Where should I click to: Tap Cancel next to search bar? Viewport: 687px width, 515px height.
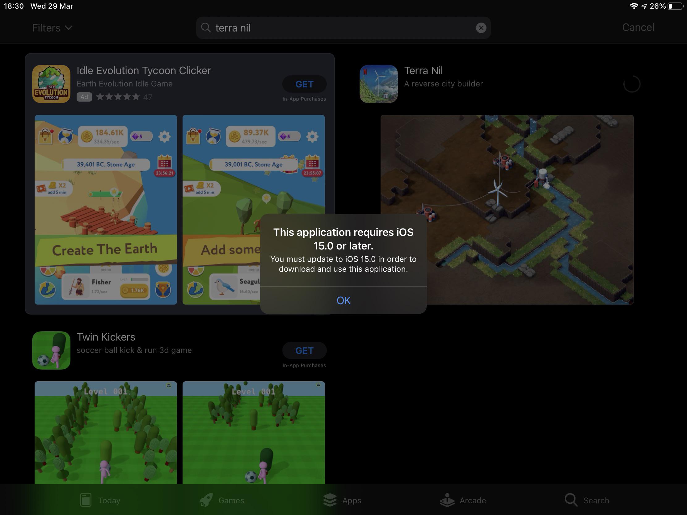[x=638, y=27]
